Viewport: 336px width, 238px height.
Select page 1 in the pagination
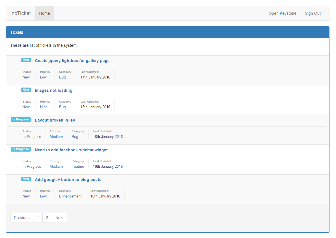tap(38, 217)
